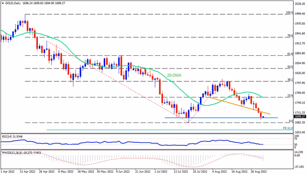
Task: Select the 26 Aug 2022 date label
Action: (259, 172)
